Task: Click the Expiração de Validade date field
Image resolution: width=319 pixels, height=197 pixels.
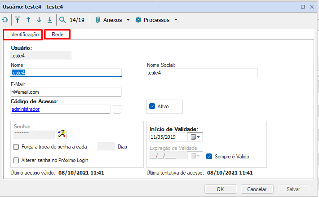Action: (168, 156)
